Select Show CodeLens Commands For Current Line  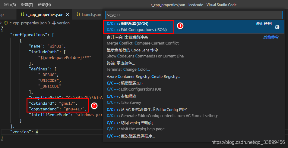tap(194, 53)
